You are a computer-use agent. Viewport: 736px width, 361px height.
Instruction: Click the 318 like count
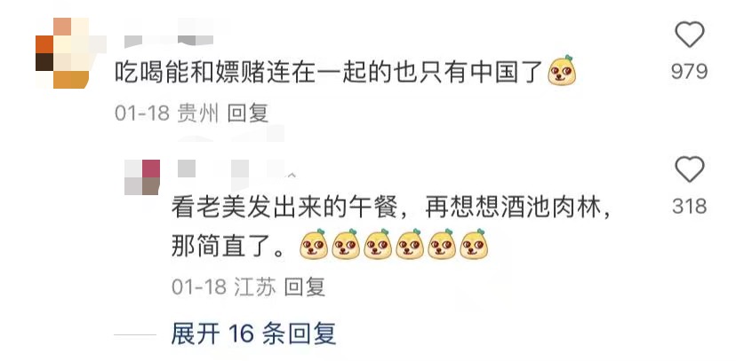tap(689, 206)
